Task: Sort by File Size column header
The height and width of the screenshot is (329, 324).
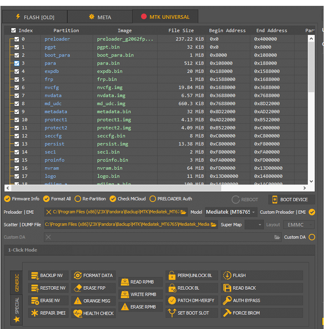Action: (181, 31)
